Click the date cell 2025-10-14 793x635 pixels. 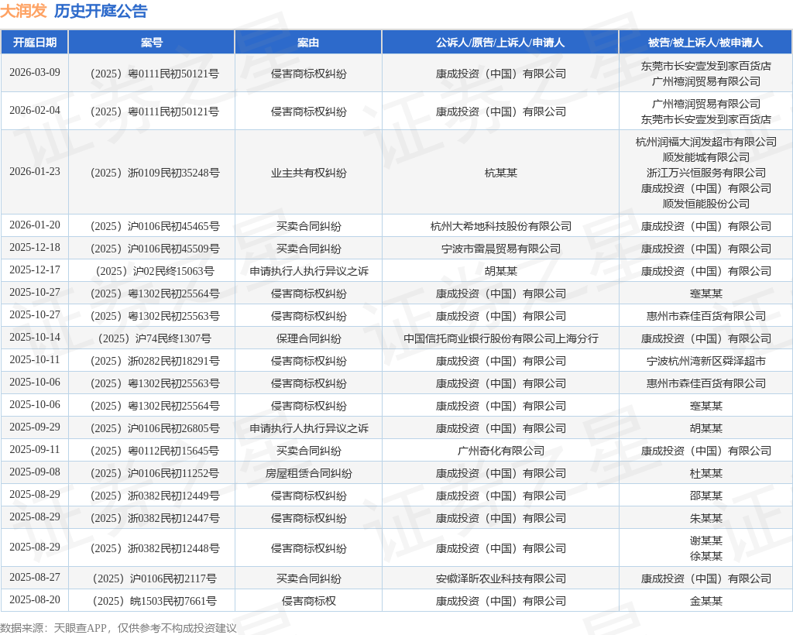coord(34,337)
